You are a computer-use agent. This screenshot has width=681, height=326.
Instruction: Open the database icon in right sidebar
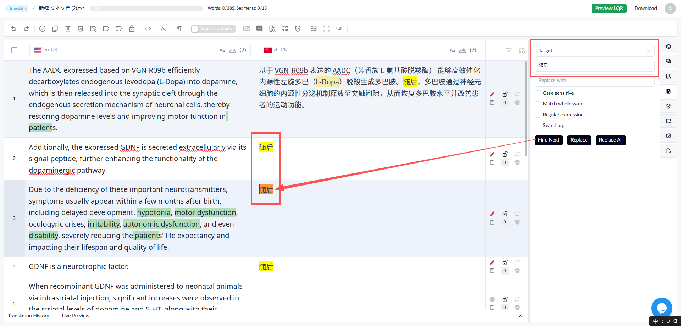[669, 46]
